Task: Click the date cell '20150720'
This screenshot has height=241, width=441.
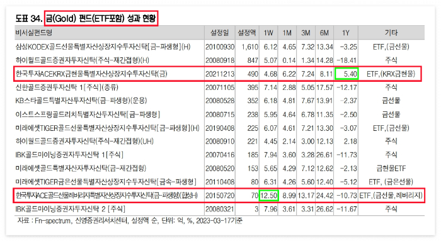Action: (220, 196)
